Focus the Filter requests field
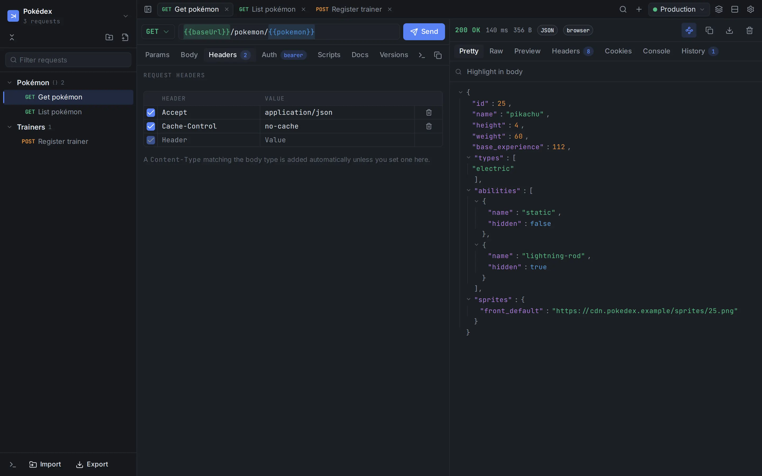 [x=68, y=60]
